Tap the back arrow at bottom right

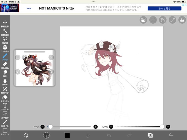[x=171, y=135]
